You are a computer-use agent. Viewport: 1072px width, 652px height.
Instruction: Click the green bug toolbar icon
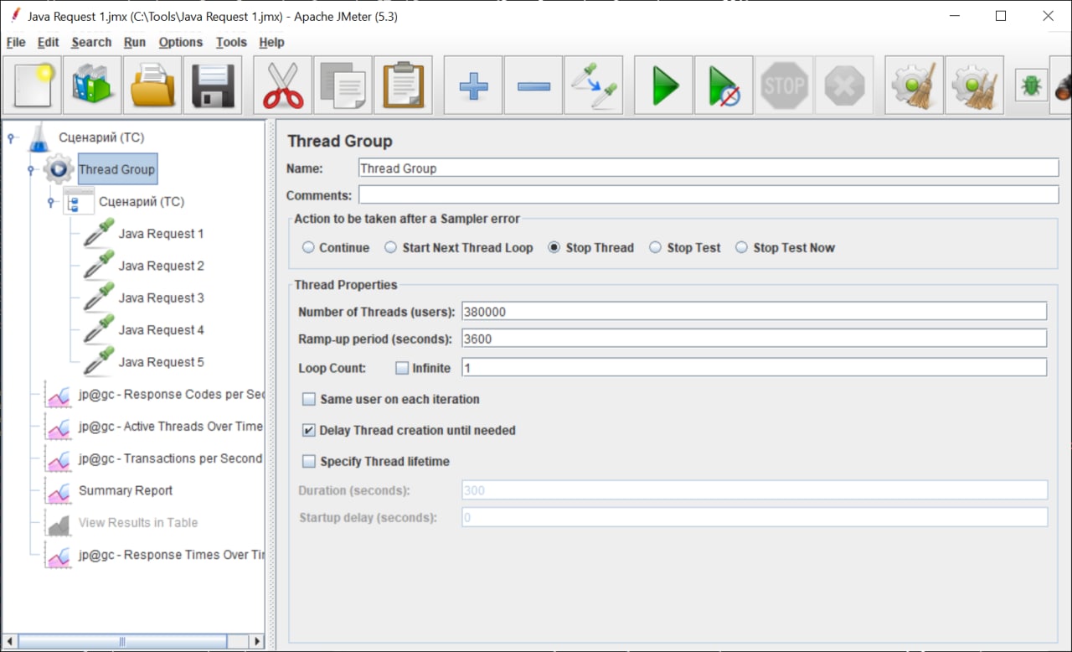pyautogui.click(x=1032, y=85)
